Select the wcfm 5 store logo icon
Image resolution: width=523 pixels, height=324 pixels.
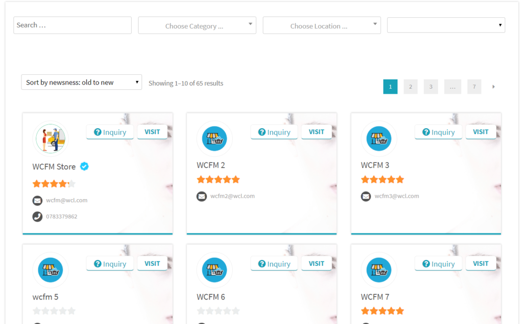pyautogui.click(x=51, y=270)
